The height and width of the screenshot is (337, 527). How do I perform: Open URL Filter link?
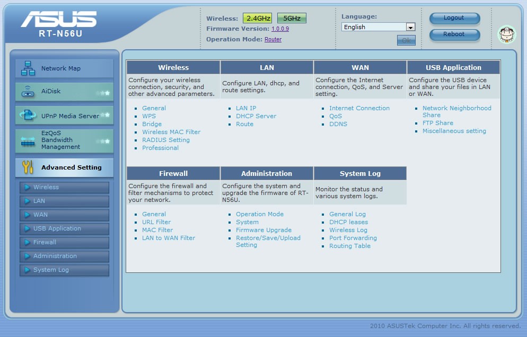156,222
